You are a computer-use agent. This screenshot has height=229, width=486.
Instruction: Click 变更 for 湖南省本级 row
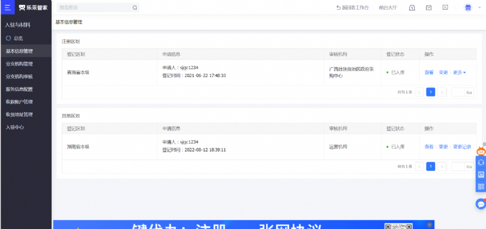coord(443,147)
